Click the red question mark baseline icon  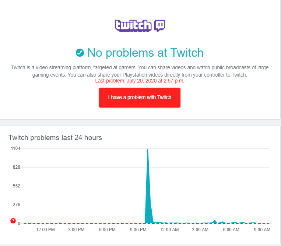point(13,222)
